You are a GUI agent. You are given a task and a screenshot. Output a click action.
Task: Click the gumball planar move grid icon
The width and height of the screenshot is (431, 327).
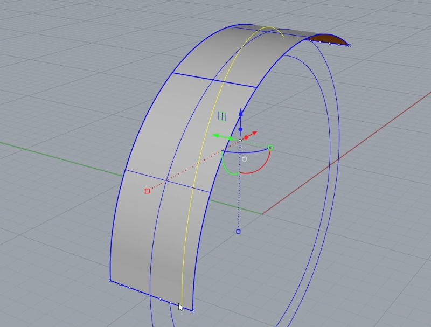[x=222, y=116]
